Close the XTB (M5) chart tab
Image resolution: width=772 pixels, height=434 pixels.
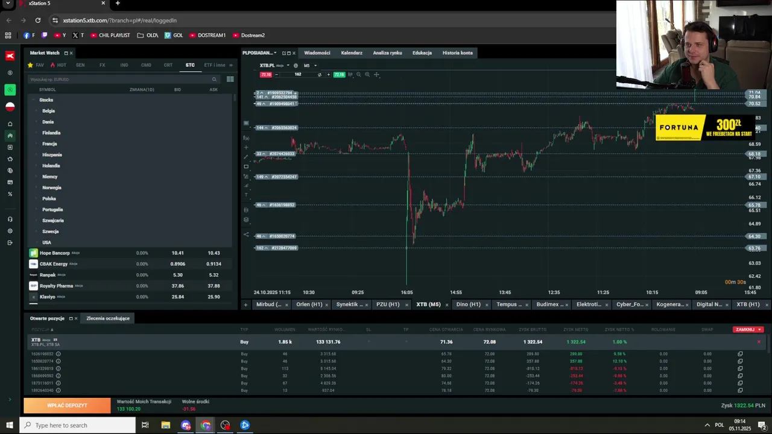tap(447, 304)
